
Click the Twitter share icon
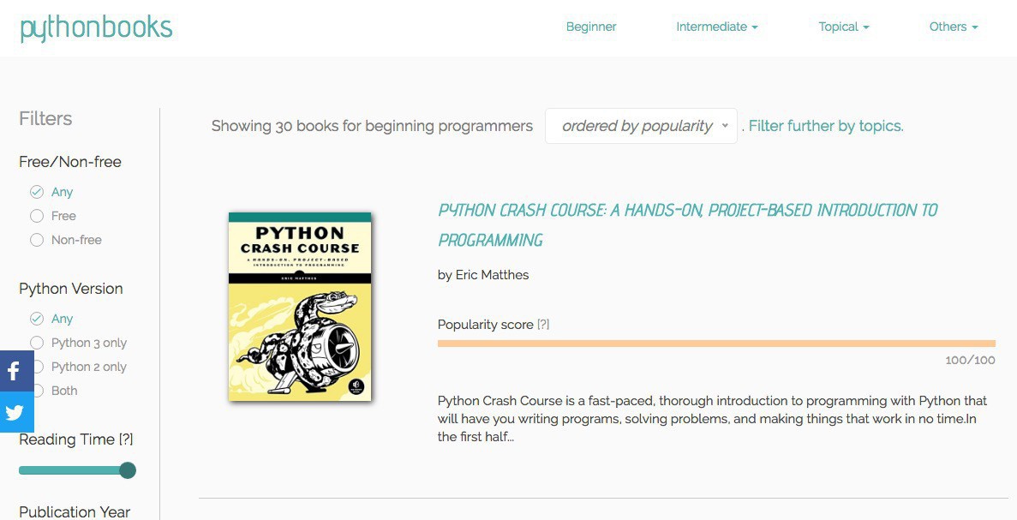(15, 412)
